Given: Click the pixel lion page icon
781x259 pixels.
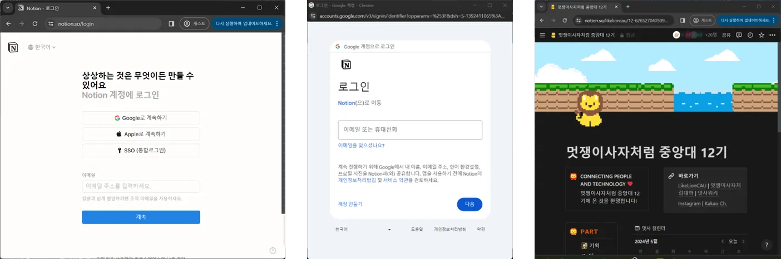Looking at the screenshot, I should click(590, 109).
